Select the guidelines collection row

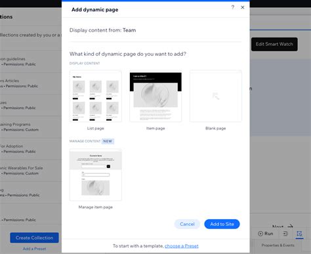pyautogui.click(x=31, y=62)
